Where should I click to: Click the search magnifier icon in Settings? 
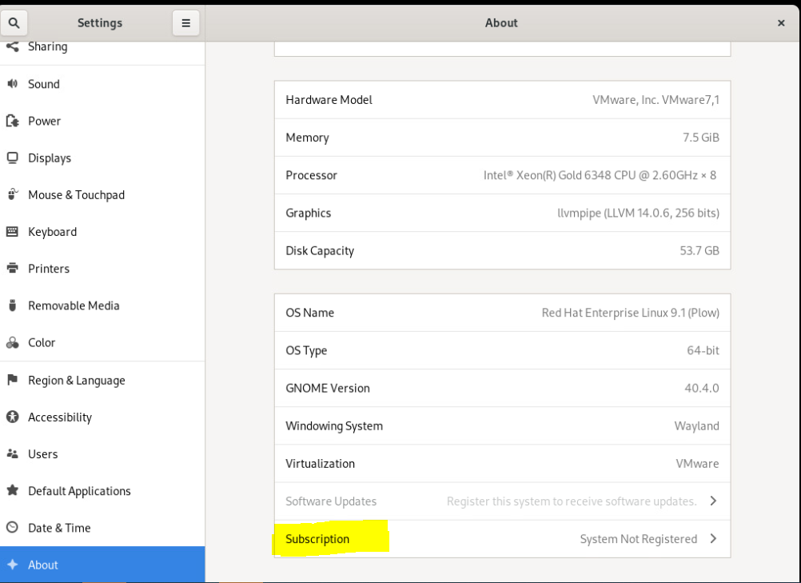pos(14,23)
